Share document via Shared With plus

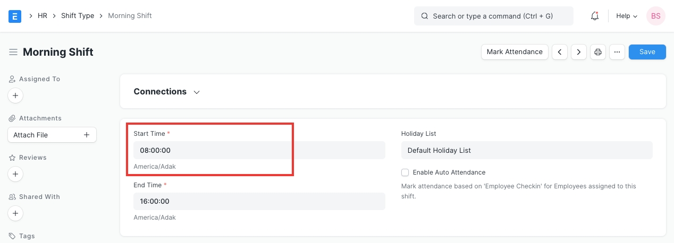(15, 213)
